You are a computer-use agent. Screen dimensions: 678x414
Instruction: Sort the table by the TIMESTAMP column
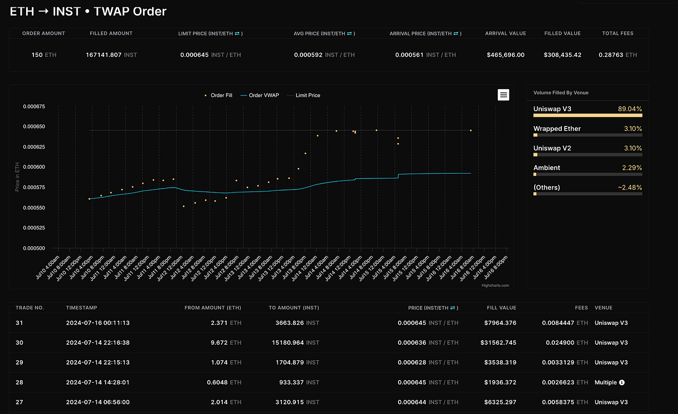tap(81, 307)
